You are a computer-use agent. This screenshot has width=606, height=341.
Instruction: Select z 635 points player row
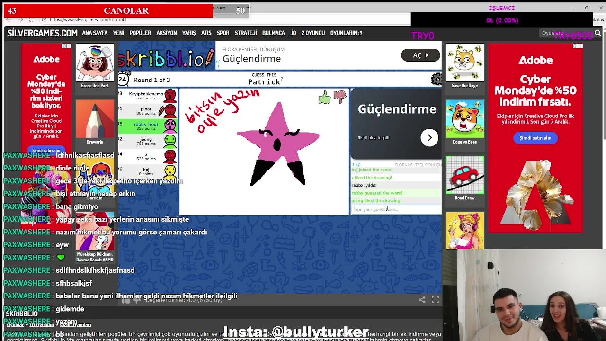[x=148, y=156]
